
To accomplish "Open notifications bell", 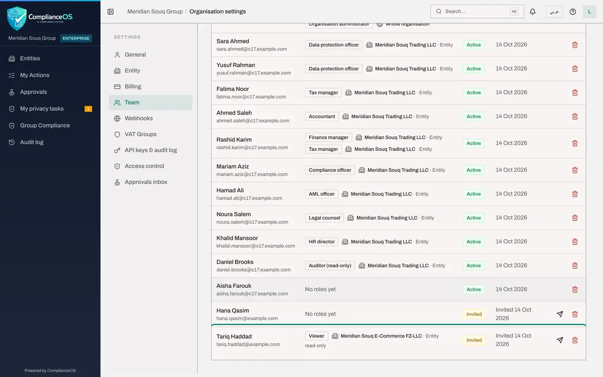I will pyautogui.click(x=533, y=12).
